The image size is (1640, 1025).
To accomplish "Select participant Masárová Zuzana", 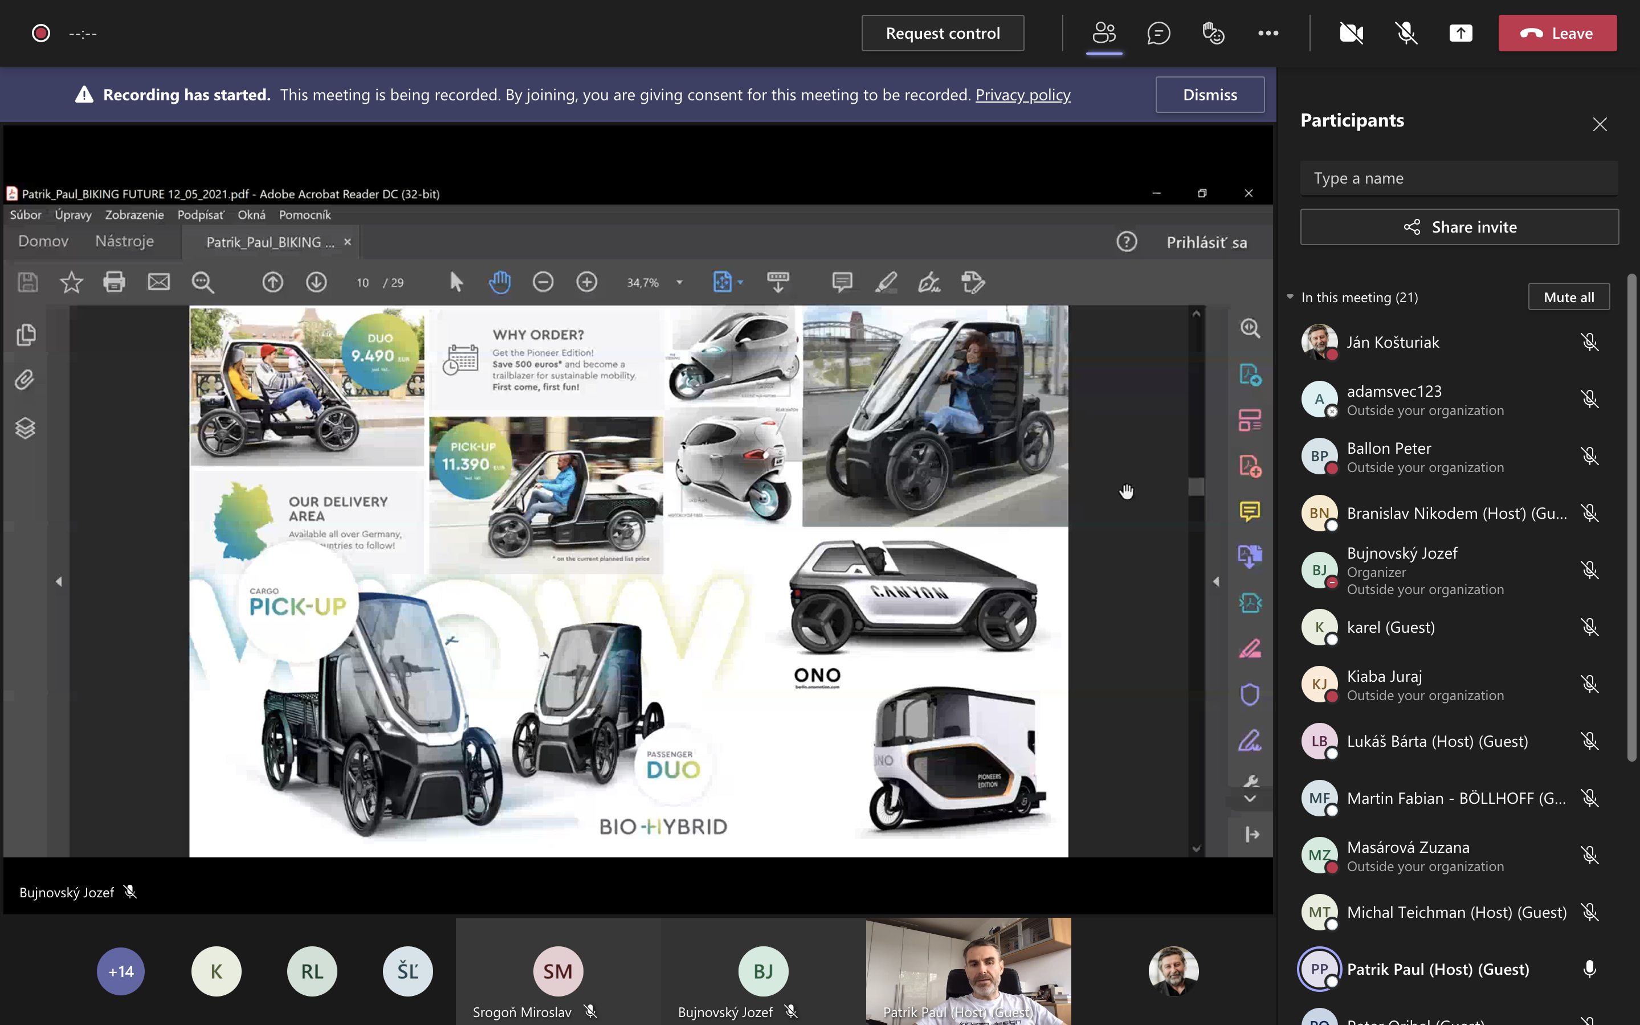I will point(1450,856).
